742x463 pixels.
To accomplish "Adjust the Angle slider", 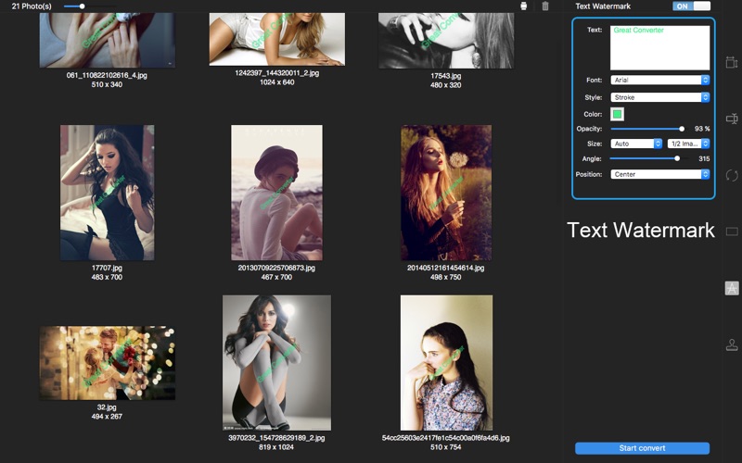I will (647, 158).
